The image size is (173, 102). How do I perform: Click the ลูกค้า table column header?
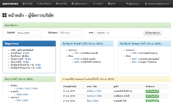coord(116,87)
